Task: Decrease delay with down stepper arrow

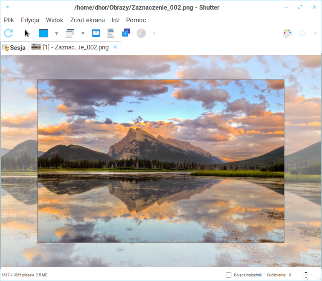Action: point(306,278)
